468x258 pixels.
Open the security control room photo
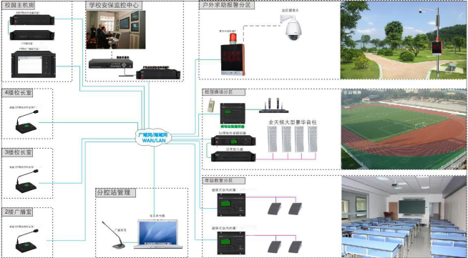click(x=116, y=30)
